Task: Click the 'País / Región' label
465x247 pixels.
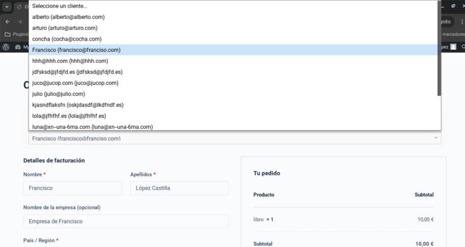Action: [39, 240]
